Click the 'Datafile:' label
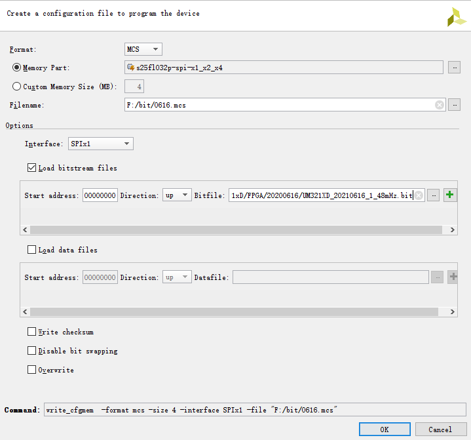This screenshot has width=471, height=440. (212, 277)
